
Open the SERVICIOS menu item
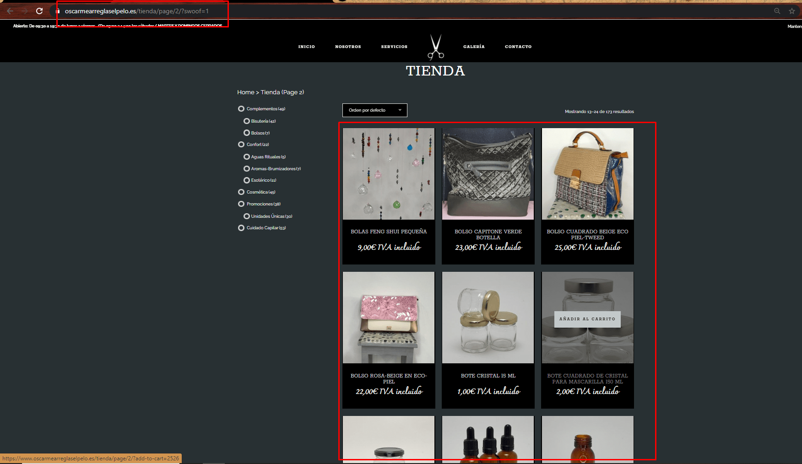[x=394, y=47]
